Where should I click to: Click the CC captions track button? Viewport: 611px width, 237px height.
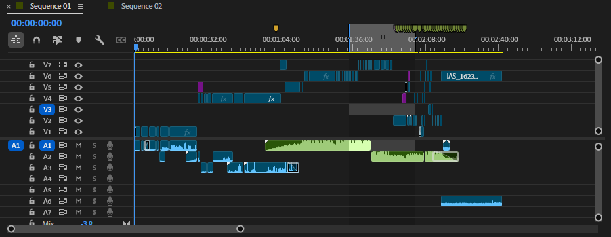(121, 40)
